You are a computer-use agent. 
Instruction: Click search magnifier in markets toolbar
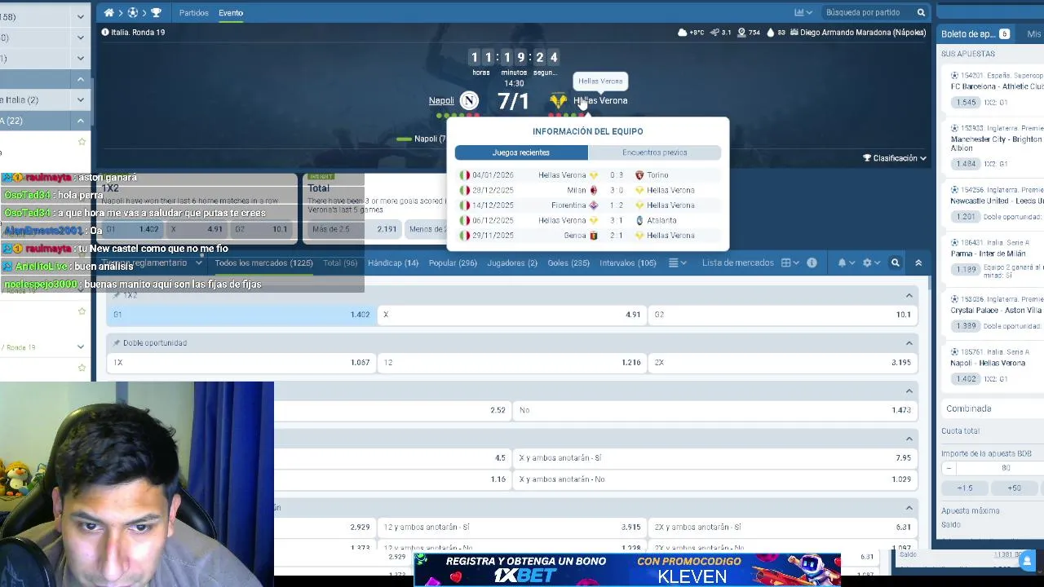895,263
